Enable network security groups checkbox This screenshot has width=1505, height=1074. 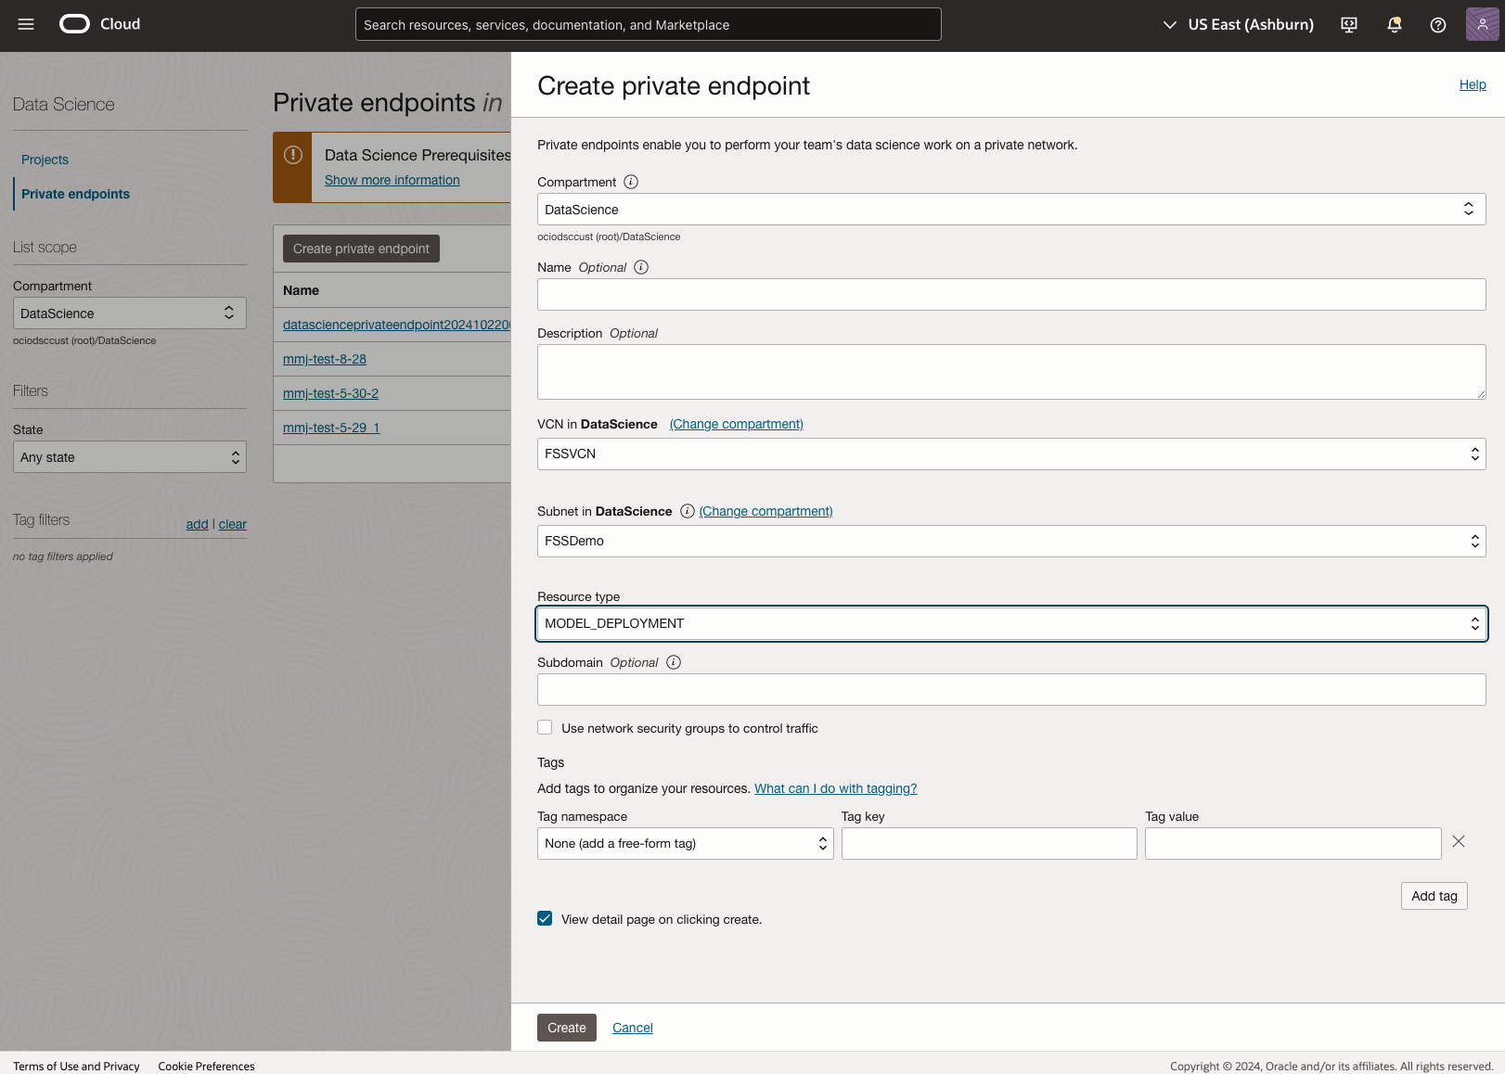tap(545, 728)
